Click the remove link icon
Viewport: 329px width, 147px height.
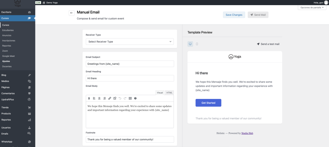115,98
